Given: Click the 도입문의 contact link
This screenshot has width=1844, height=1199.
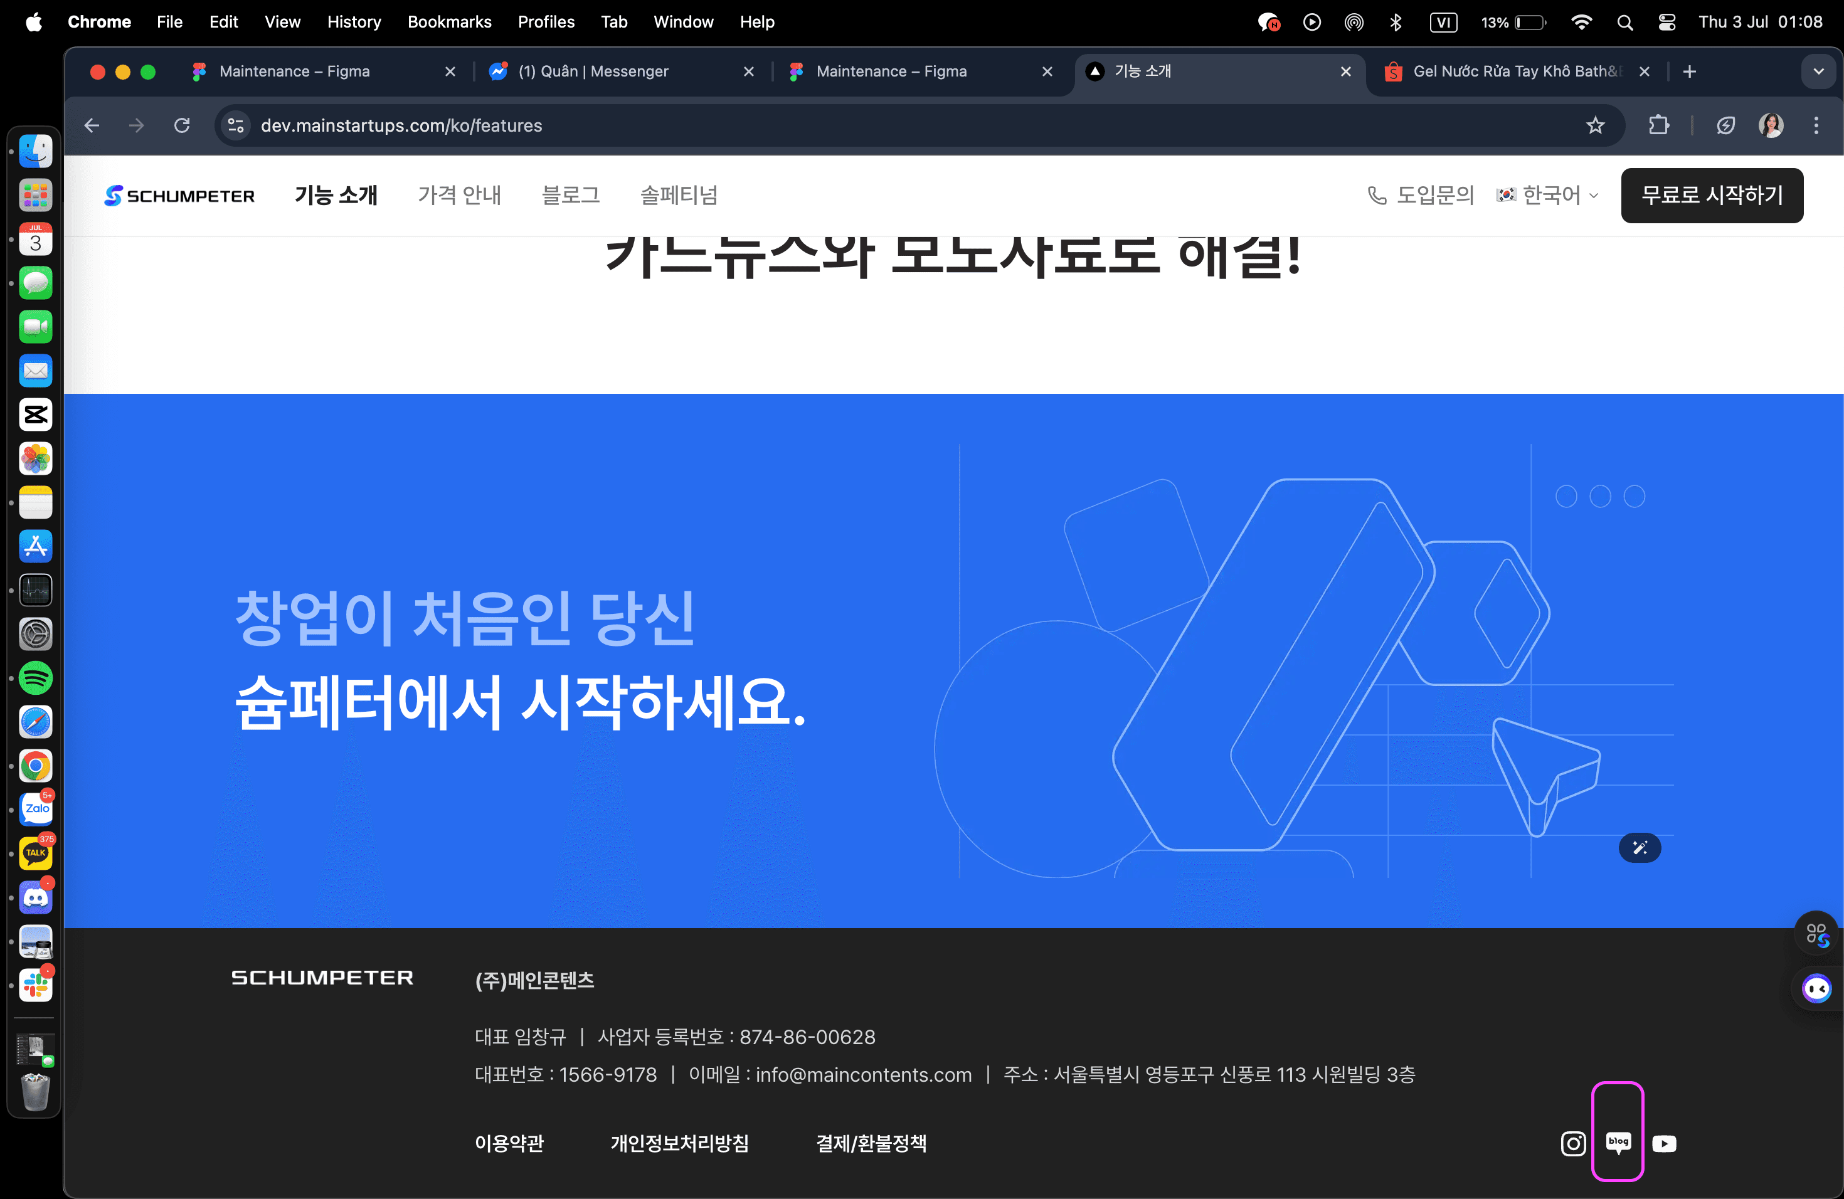Looking at the screenshot, I should coord(1421,195).
